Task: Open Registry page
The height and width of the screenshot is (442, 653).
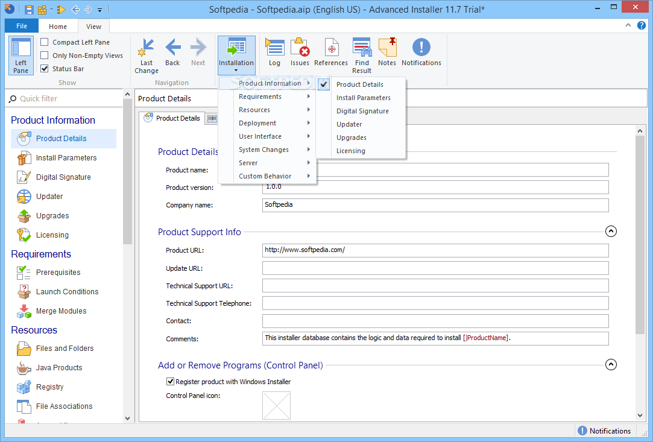Action: click(63, 387)
